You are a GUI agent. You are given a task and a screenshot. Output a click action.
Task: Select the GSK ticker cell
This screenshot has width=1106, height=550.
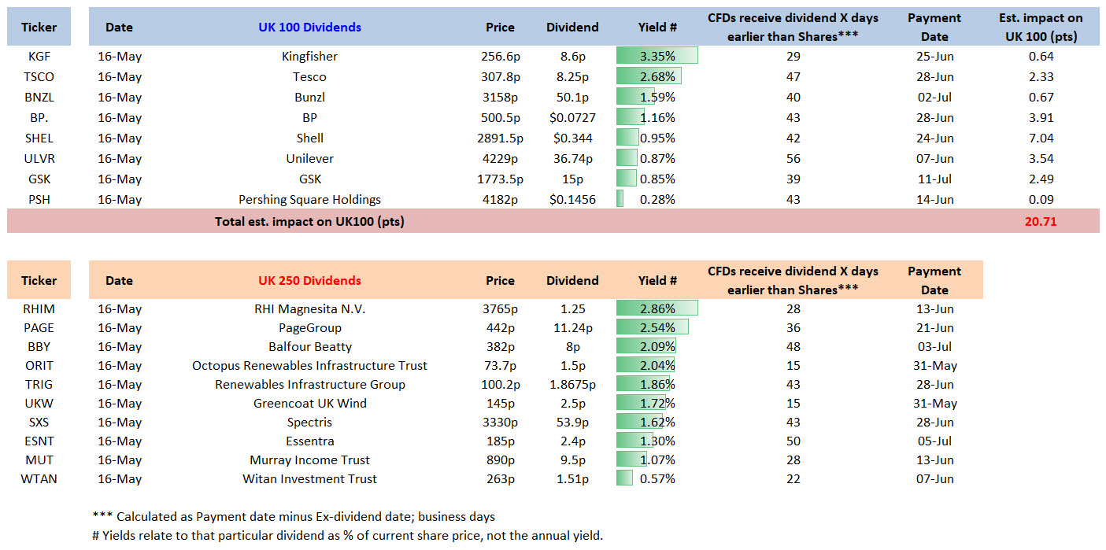tap(39, 179)
